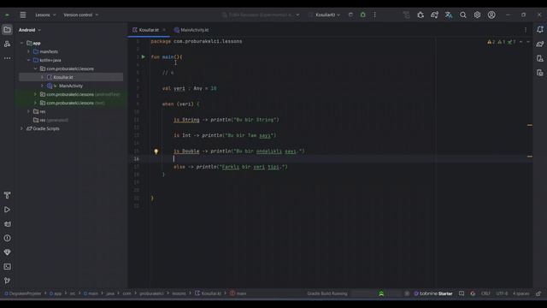Open Search Everywhere magnifier

click(x=463, y=15)
